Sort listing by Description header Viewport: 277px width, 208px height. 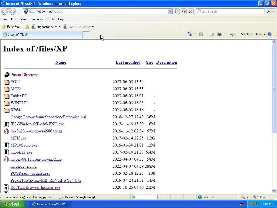[166, 62]
